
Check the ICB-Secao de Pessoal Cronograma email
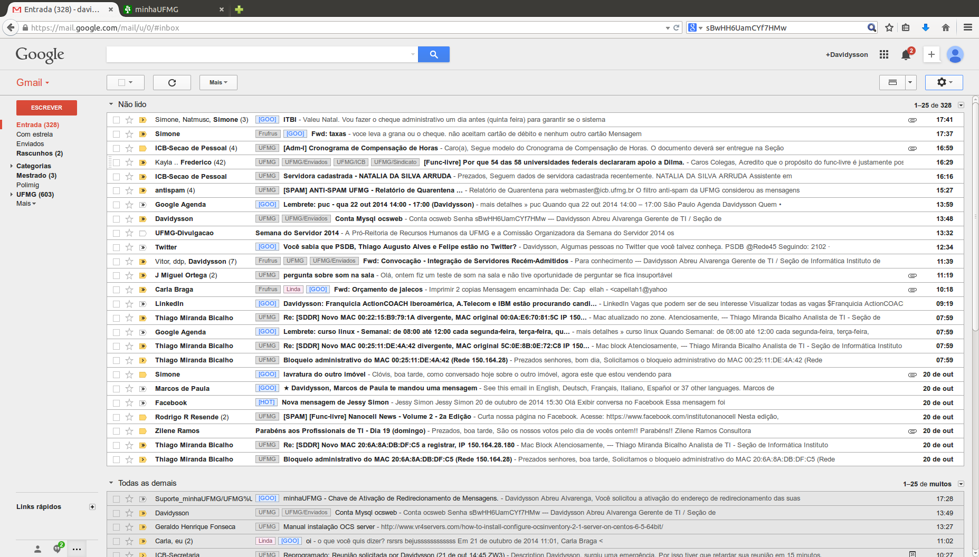pyautogui.click(x=116, y=148)
